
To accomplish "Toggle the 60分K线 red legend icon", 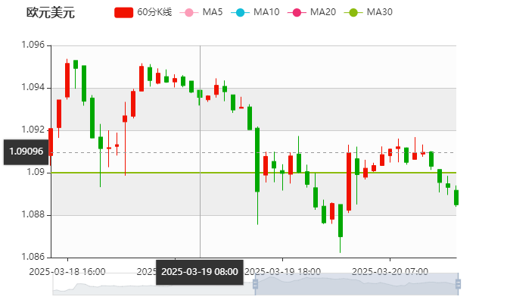I will [x=123, y=13].
